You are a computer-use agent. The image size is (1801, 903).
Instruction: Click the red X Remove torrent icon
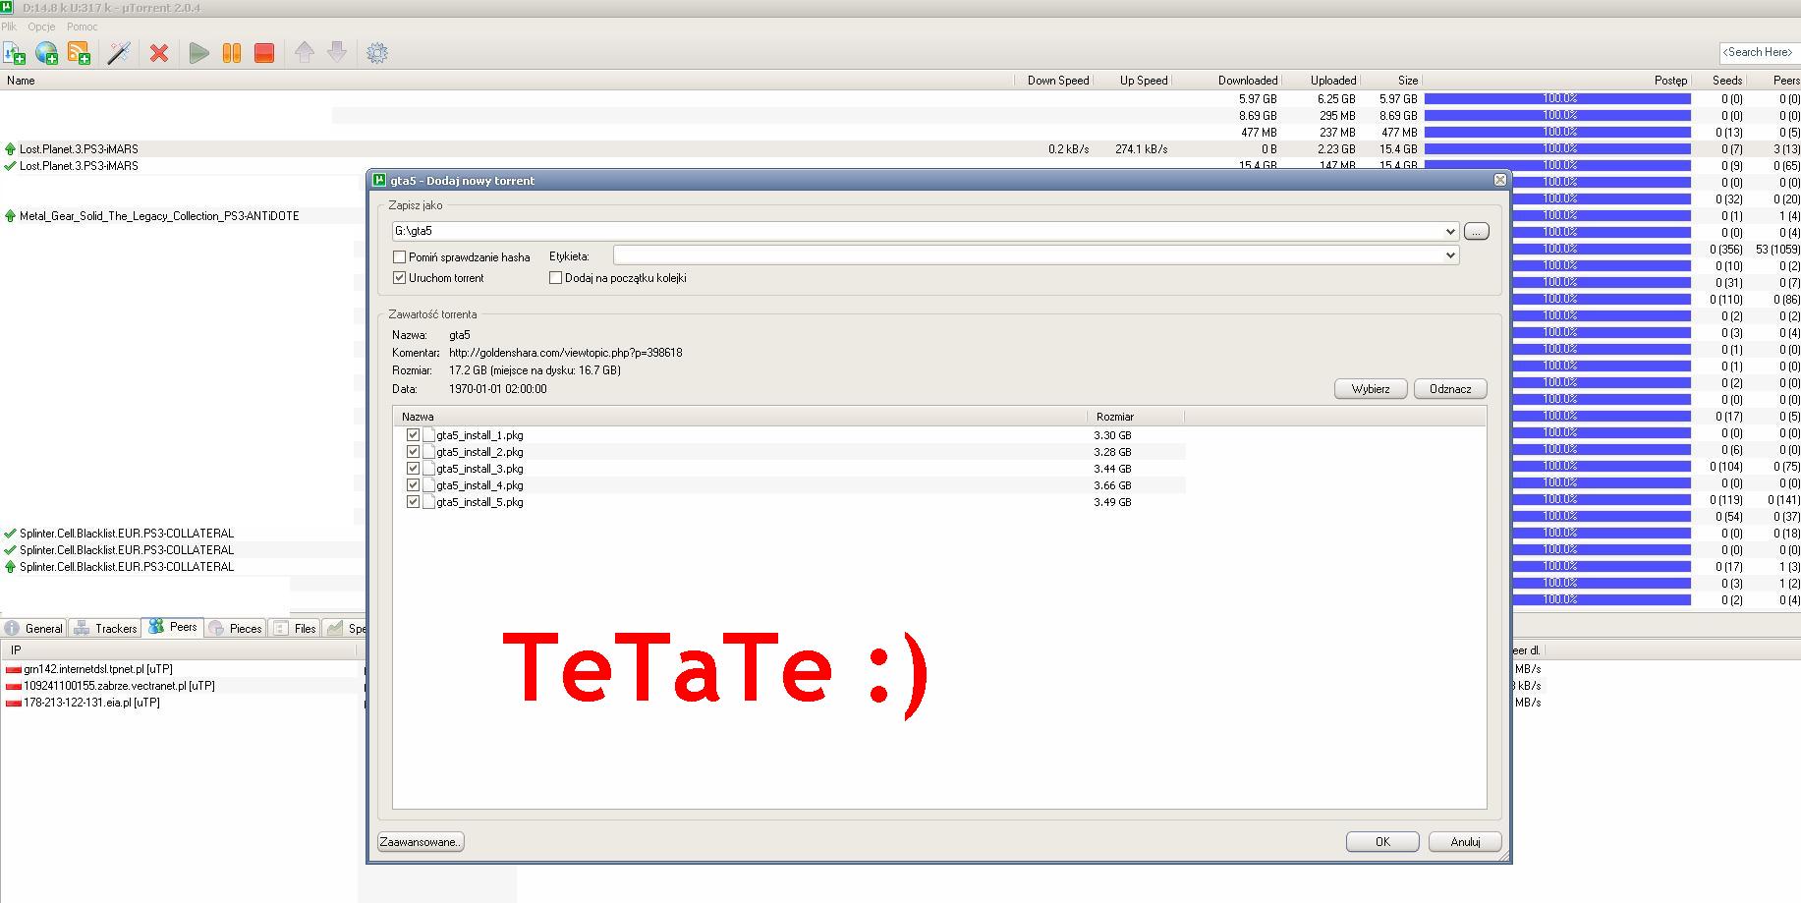pos(159,53)
